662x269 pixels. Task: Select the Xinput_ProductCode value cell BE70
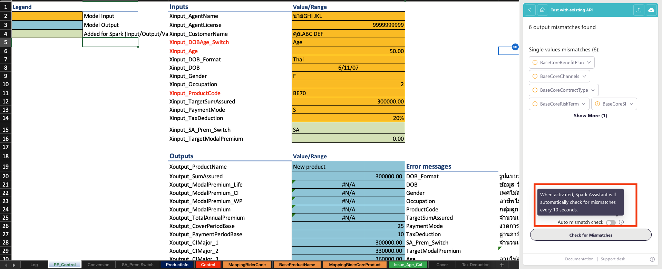tap(348, 93)
